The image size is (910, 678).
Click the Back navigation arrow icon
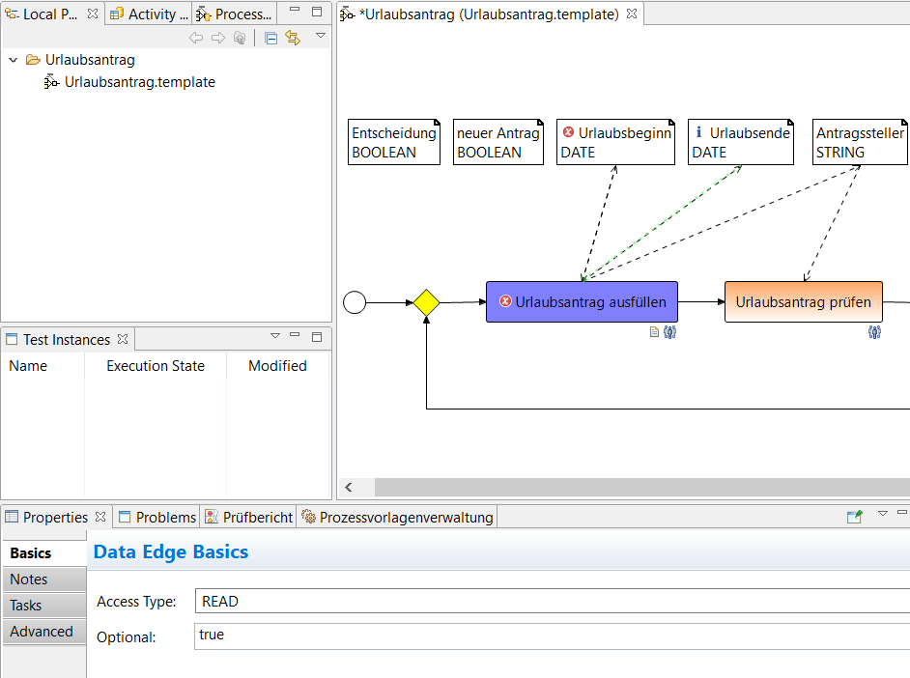point(196,38)
